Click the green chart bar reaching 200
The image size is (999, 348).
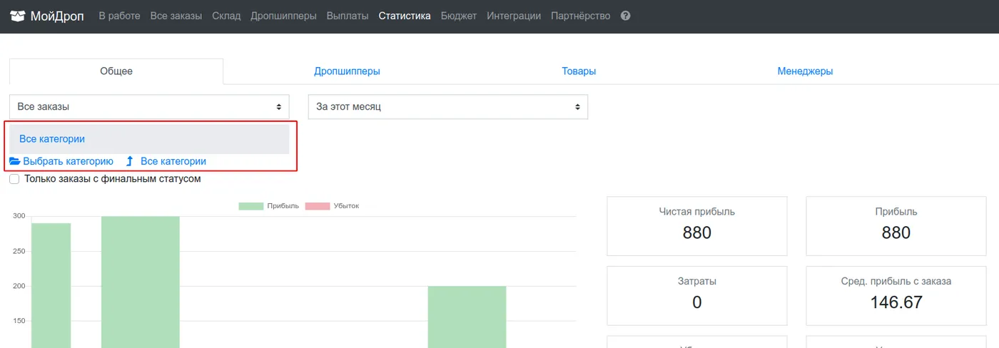pos(467,317)
